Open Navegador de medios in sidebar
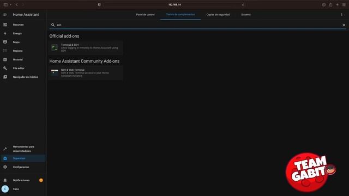Viewport: 349px width, 196px height. [25, 77]
